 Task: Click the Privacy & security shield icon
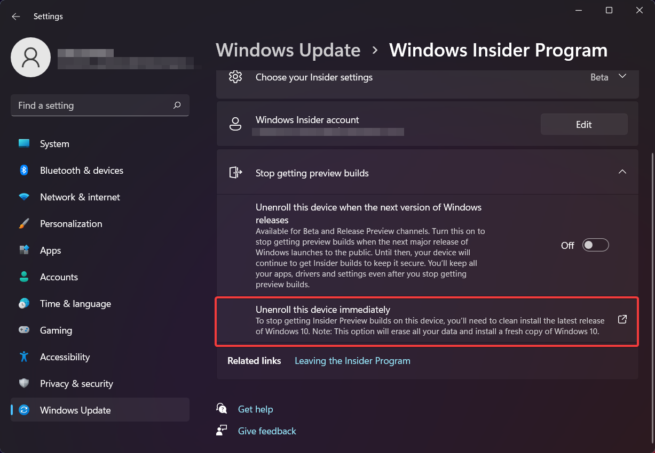(x=24, y=384)
